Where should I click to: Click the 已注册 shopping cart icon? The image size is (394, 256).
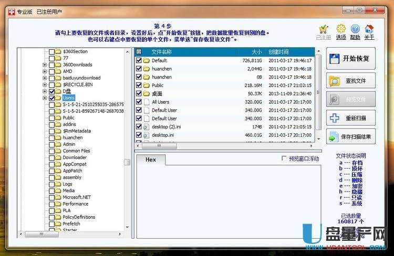click(x=324, y=31)
